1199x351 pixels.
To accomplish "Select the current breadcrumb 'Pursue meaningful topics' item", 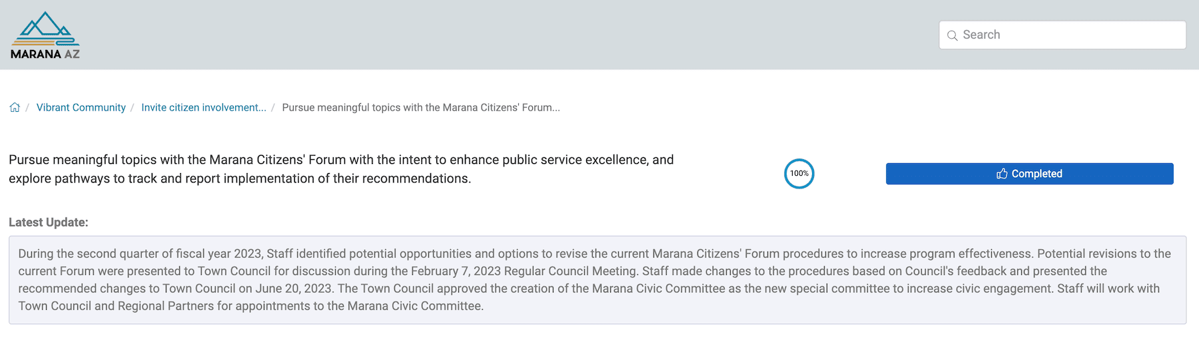I will (420, 107).
